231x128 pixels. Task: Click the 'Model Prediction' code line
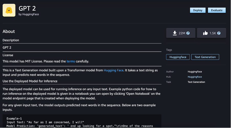click(80, 126)
